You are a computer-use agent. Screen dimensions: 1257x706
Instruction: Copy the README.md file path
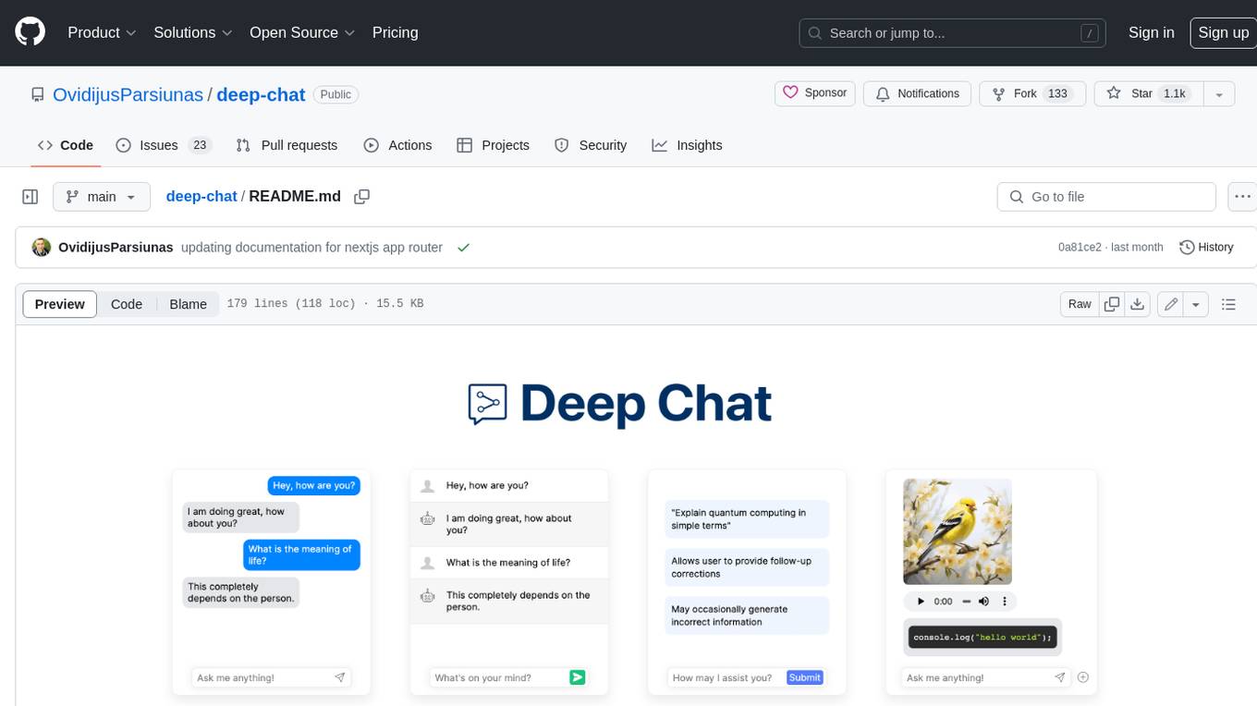click(x=362, y=196)
